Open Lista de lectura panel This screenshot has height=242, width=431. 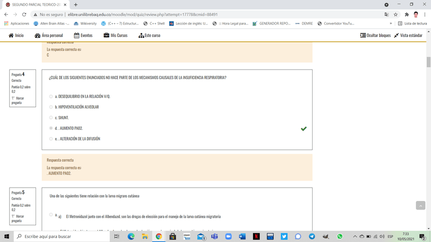pyautogui.click(x=412, y=24)
